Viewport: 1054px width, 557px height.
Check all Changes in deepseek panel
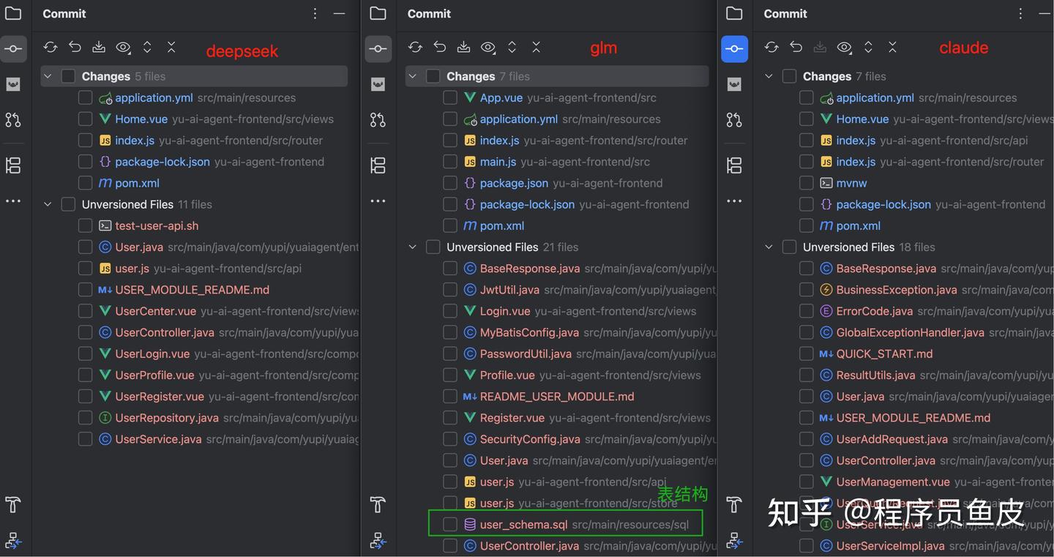[68, 76]
